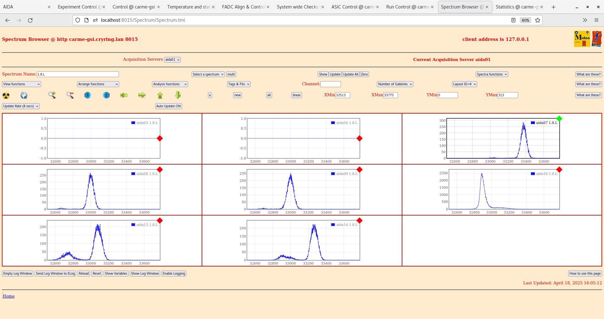Click the Zero button
Image resolution: width=604 pixels, height=319 pixels.
pyautogui.click(x=364, y=74)
